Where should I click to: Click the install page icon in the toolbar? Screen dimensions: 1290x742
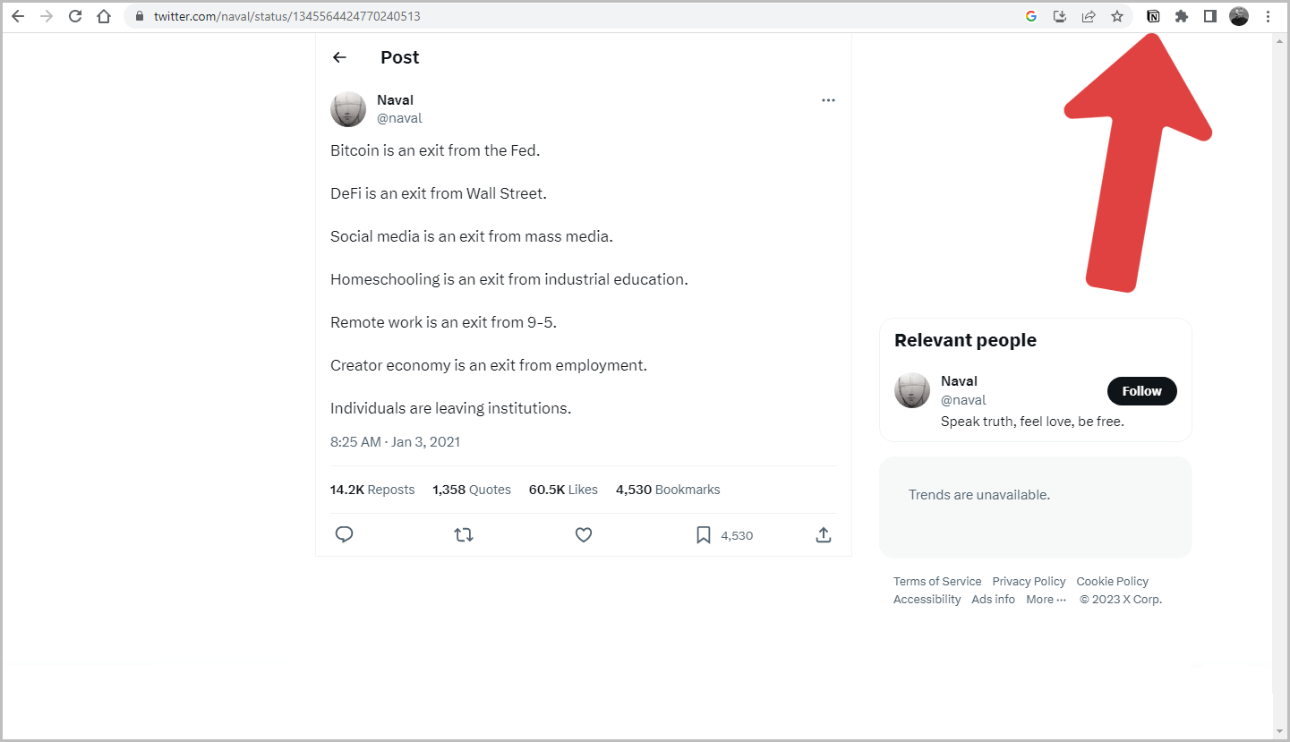tap(1060, 16)
